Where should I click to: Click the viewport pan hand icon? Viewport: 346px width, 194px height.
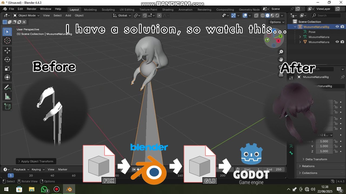[281, 59]
